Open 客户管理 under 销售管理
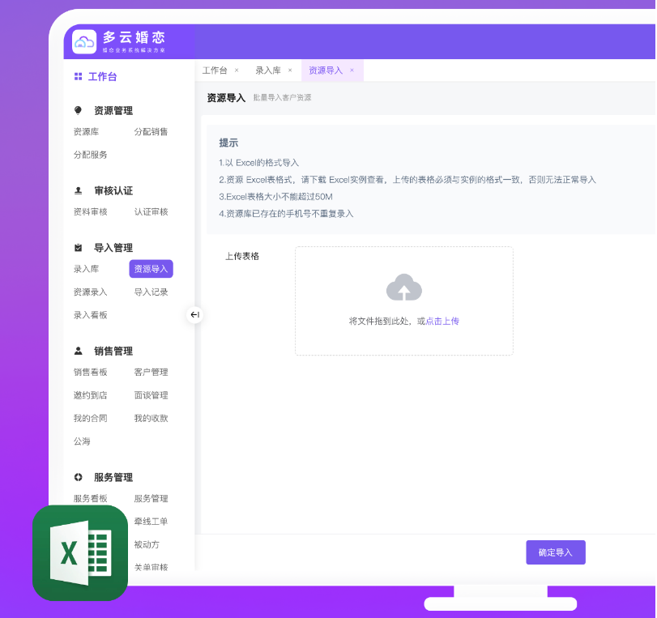Screen dimensions: 657x618 point(151,373)
